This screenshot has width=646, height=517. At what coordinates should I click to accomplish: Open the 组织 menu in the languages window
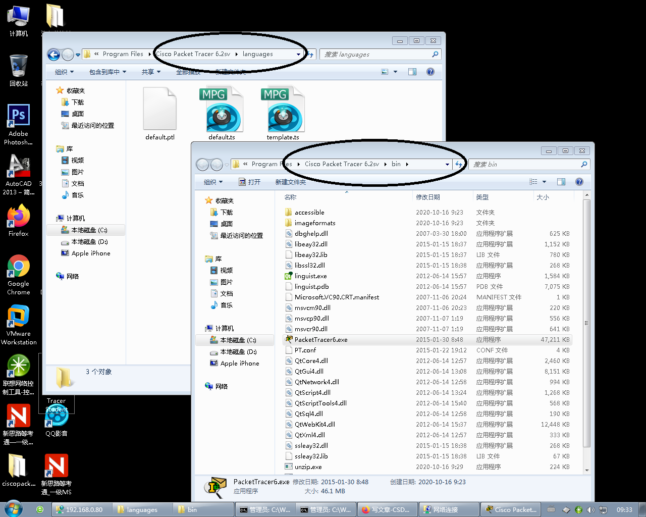point(64,72)
